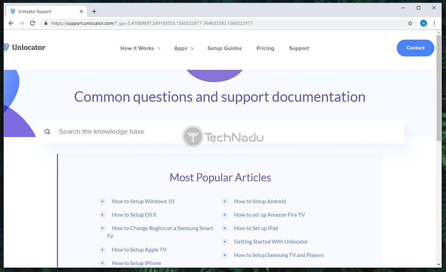Close the Unlocator Support tab
The image size is (446, 272).
(x=81, y=12)
